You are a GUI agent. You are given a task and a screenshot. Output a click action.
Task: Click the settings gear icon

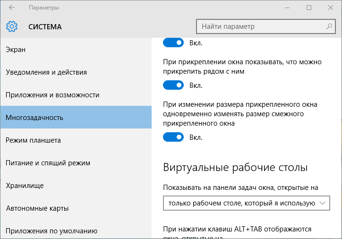pyautogui.click(x=12, y=26)
